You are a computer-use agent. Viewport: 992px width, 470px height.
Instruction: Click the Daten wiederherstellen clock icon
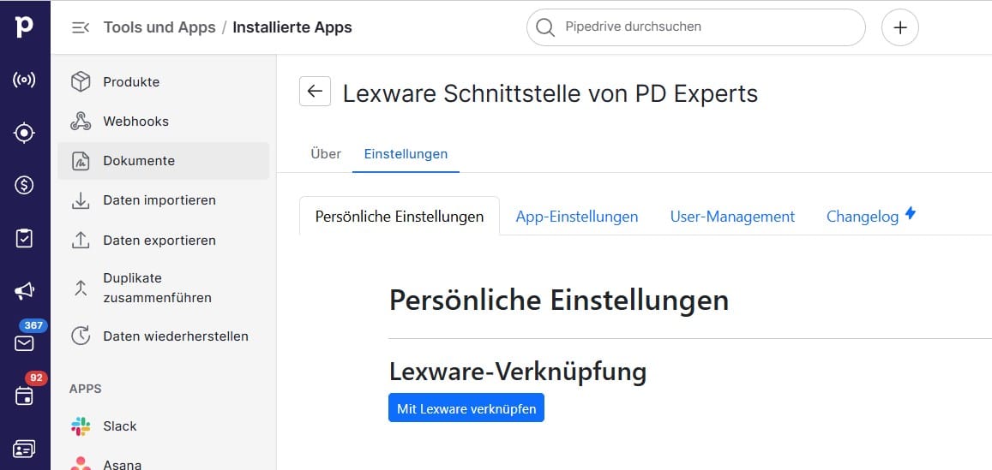point(81,336)
